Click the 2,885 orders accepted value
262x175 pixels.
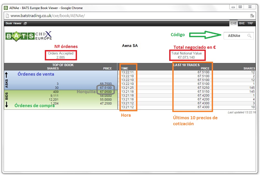click(x=60, y=57)
